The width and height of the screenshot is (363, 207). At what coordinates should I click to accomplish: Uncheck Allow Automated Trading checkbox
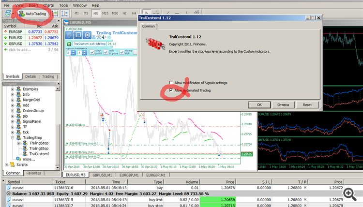click(x=171, y=90)
